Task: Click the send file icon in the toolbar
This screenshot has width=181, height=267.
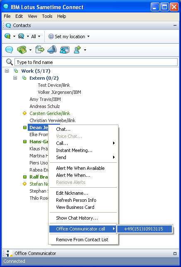Action: coord(40,49)
